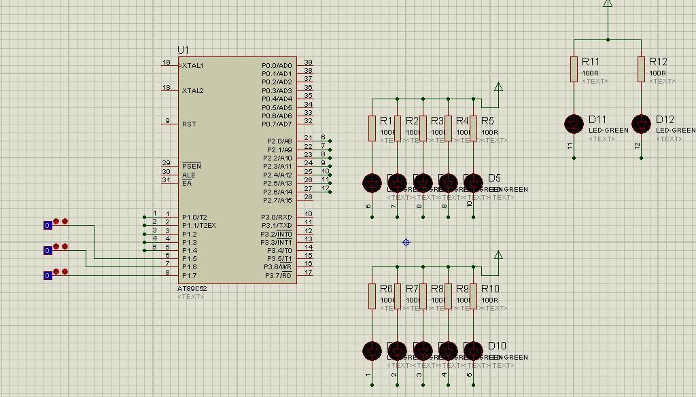The width and height of the screenshot is (696, 397).
Task: Select the R12 reference label
Action: click(658, 62)
